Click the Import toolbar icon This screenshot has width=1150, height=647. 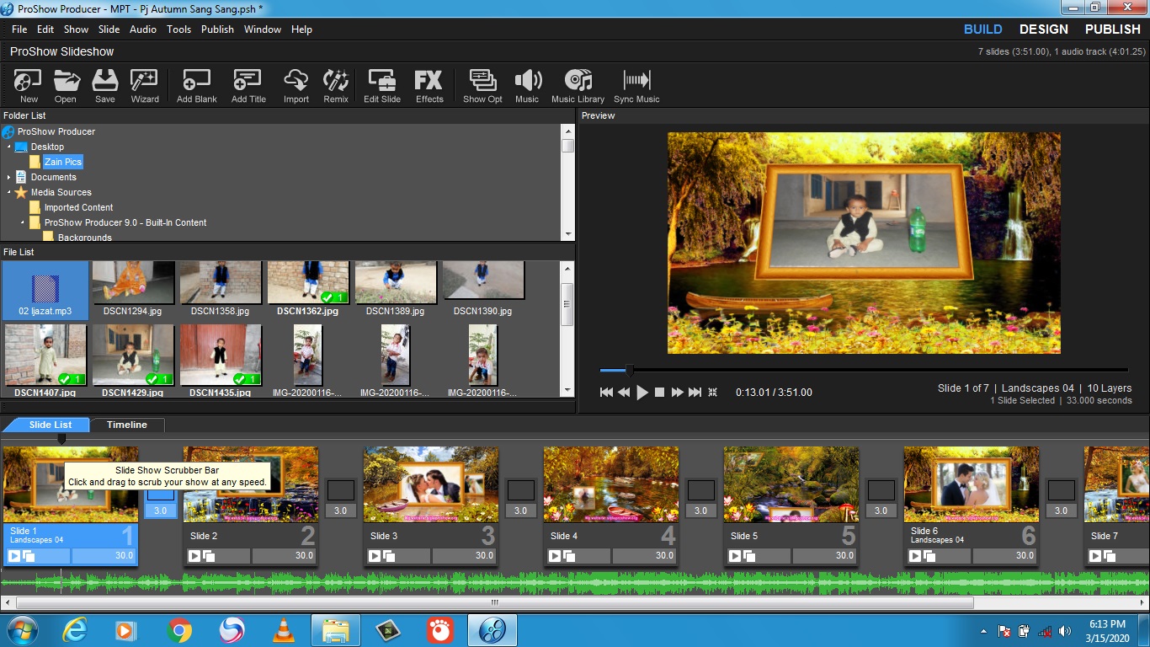click(296, 87)
